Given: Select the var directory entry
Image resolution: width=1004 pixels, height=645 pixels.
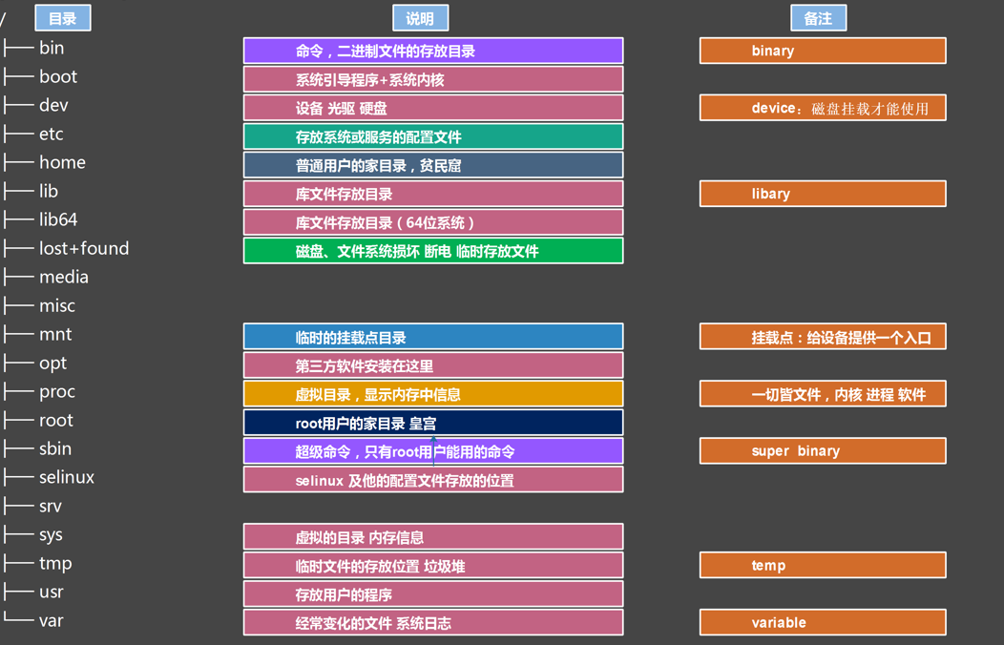Looking at the screenshot, I should pos(52,620).
